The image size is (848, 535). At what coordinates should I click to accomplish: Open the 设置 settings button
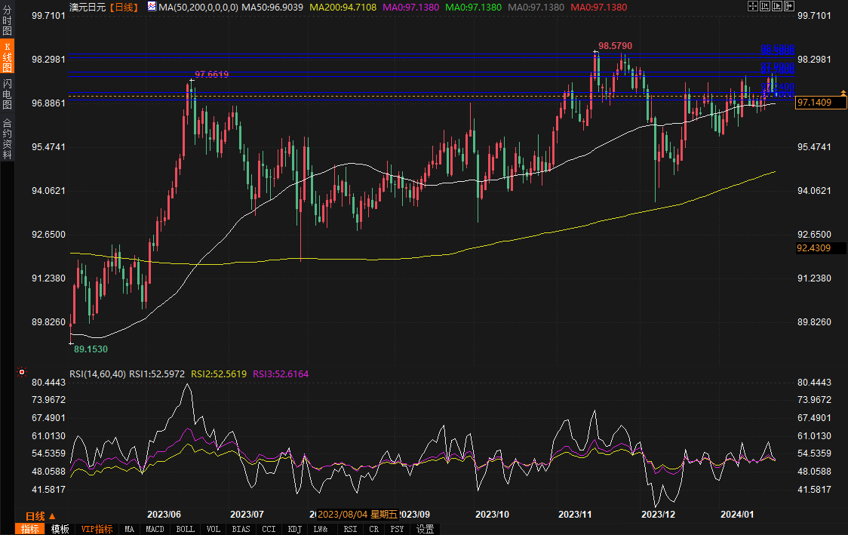[425, 529]
